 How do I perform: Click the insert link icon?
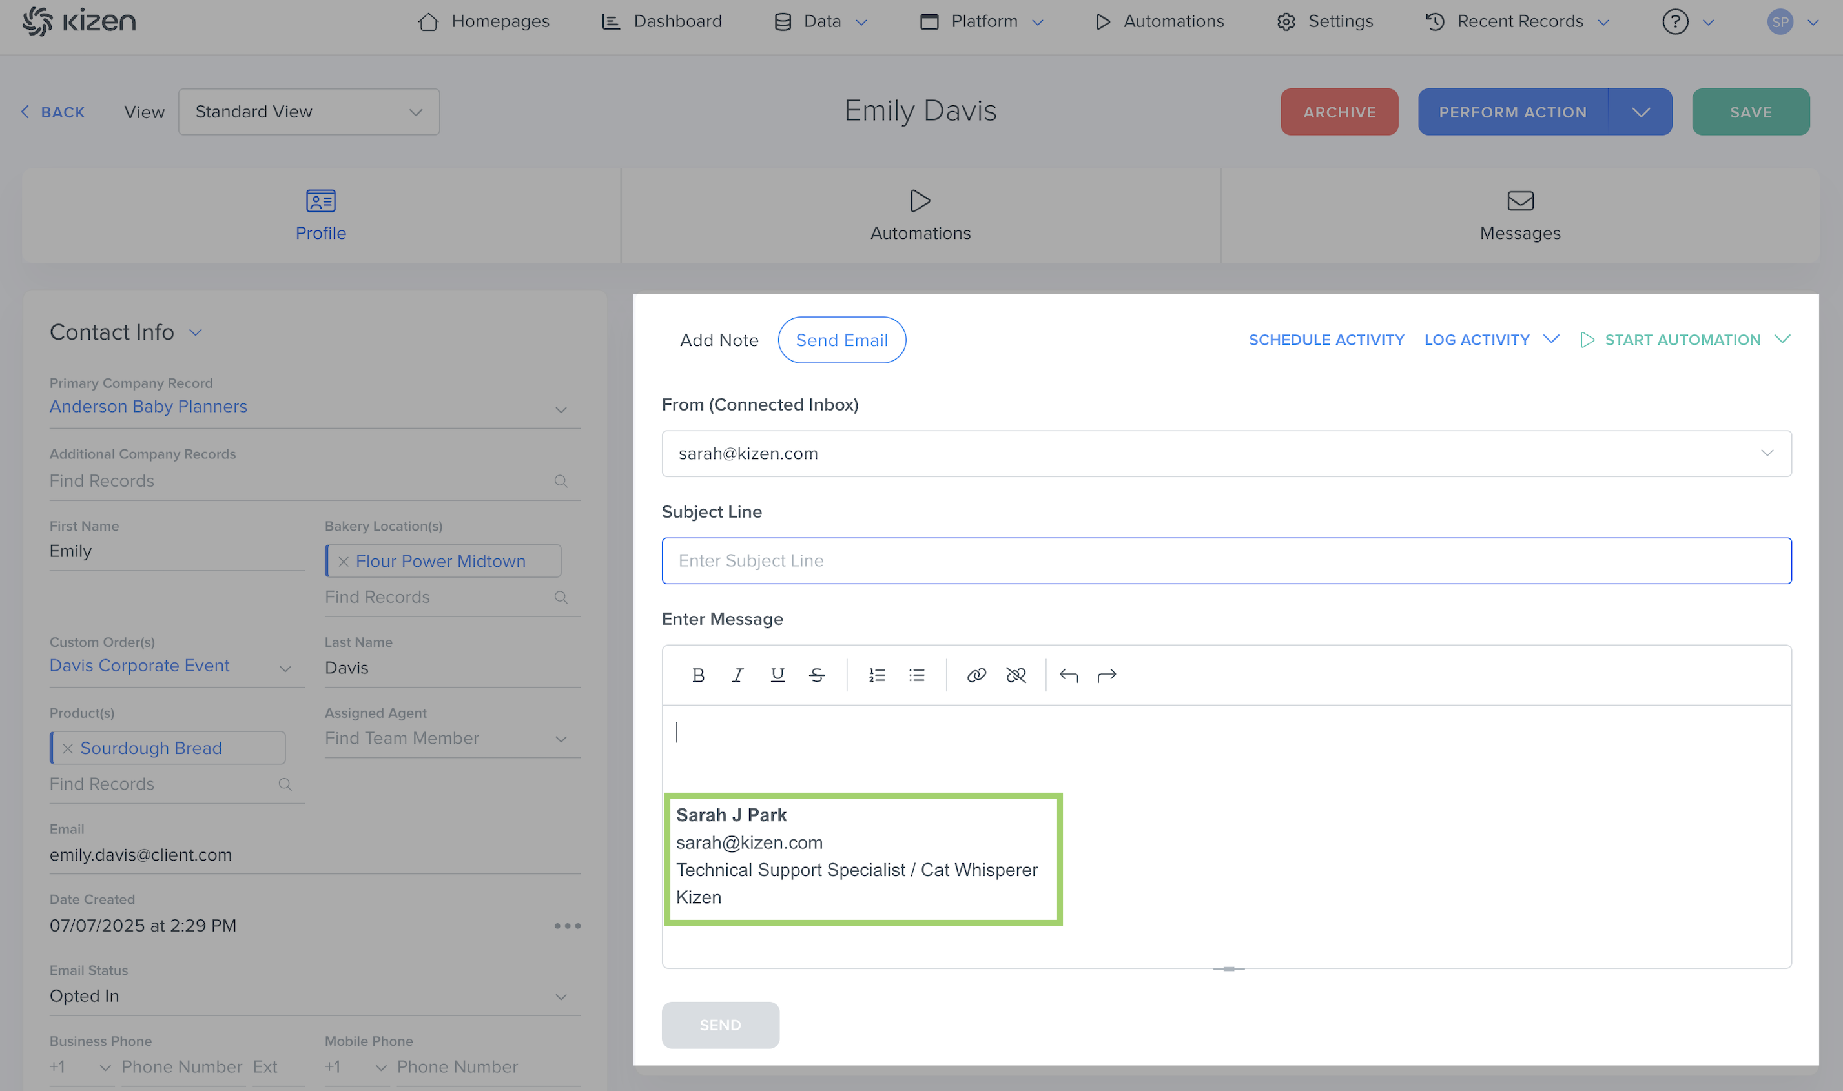click(x=976, y=675)
